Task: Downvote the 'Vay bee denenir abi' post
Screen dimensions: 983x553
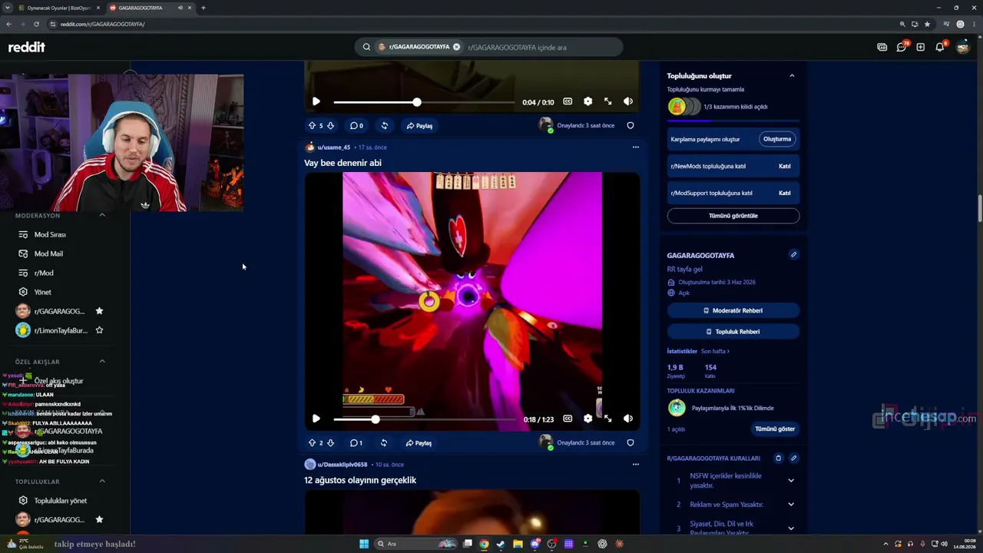Action: click(x=330, y=443)
